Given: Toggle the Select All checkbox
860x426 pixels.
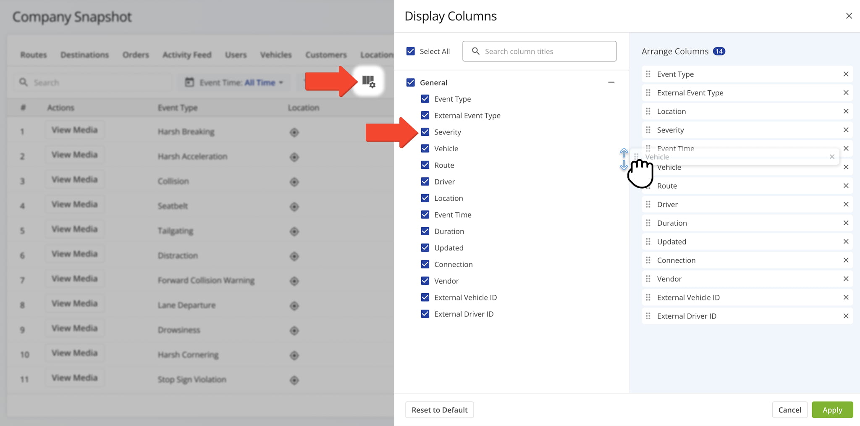Looking at the screenshot, I should coord(411,51).
